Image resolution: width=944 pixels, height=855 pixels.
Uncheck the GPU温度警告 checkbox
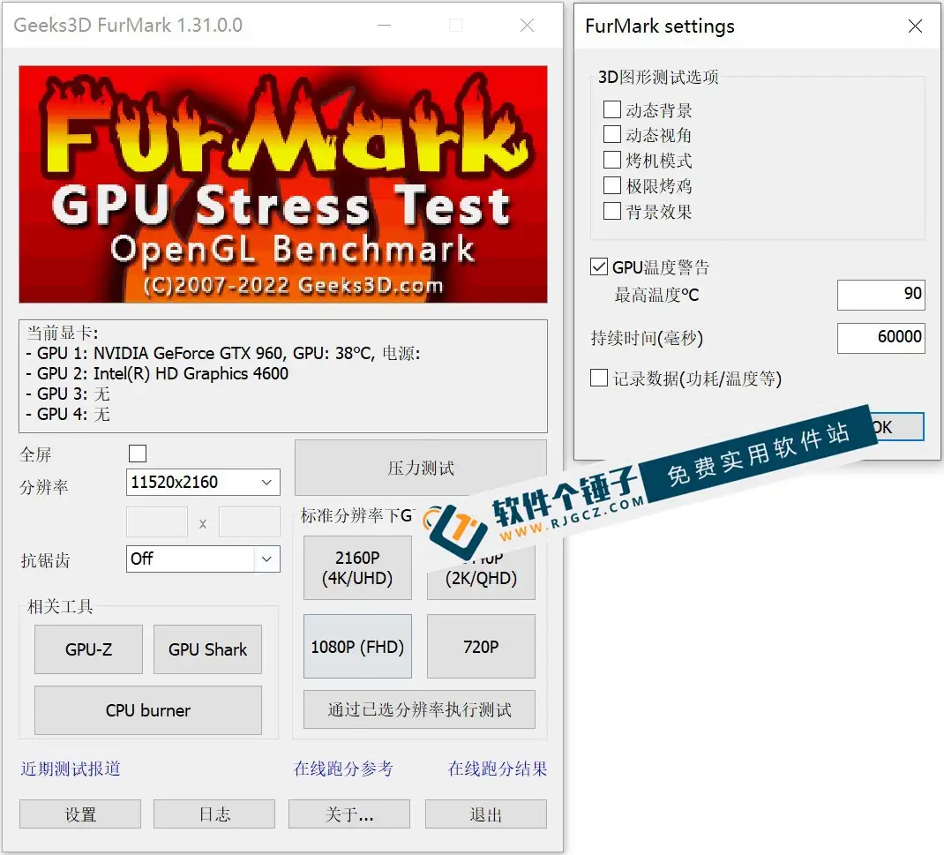point(599,266)
